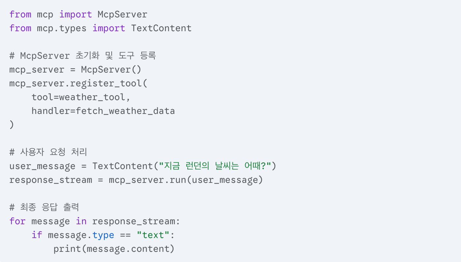Click the McpServer 초기화 및 도구 등록 comment
Viewport: 461px width, 262px height.
82,56
